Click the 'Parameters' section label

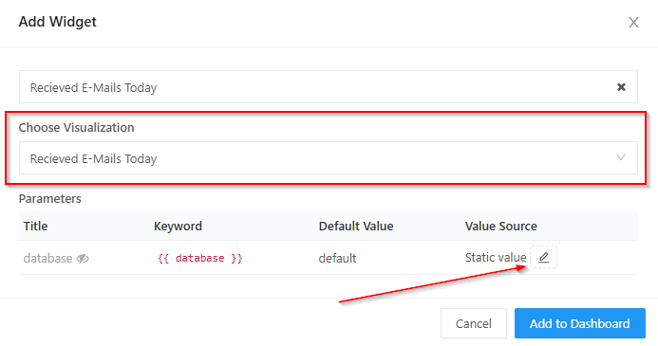pos(50,198)
